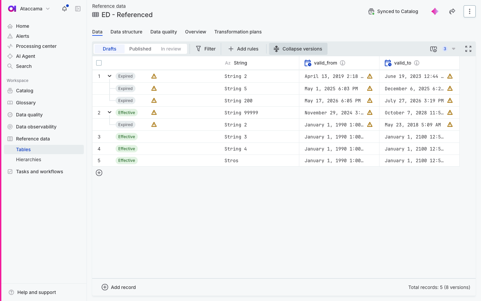
Task: Click the pink AI diamond icon
Action: coord(435,11)
